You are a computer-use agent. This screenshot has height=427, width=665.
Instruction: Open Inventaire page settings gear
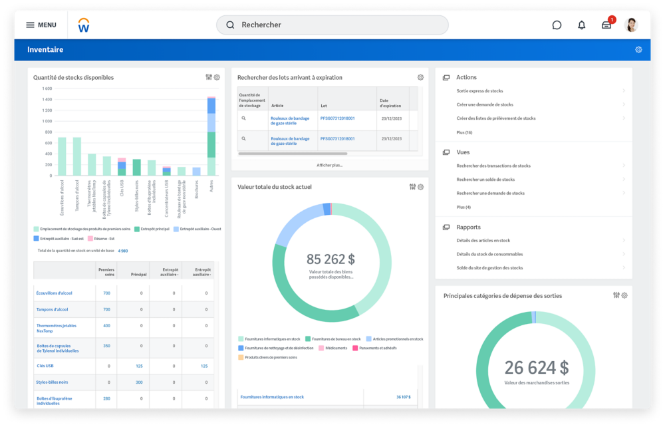pyautogui.click(x=638, y=50)
